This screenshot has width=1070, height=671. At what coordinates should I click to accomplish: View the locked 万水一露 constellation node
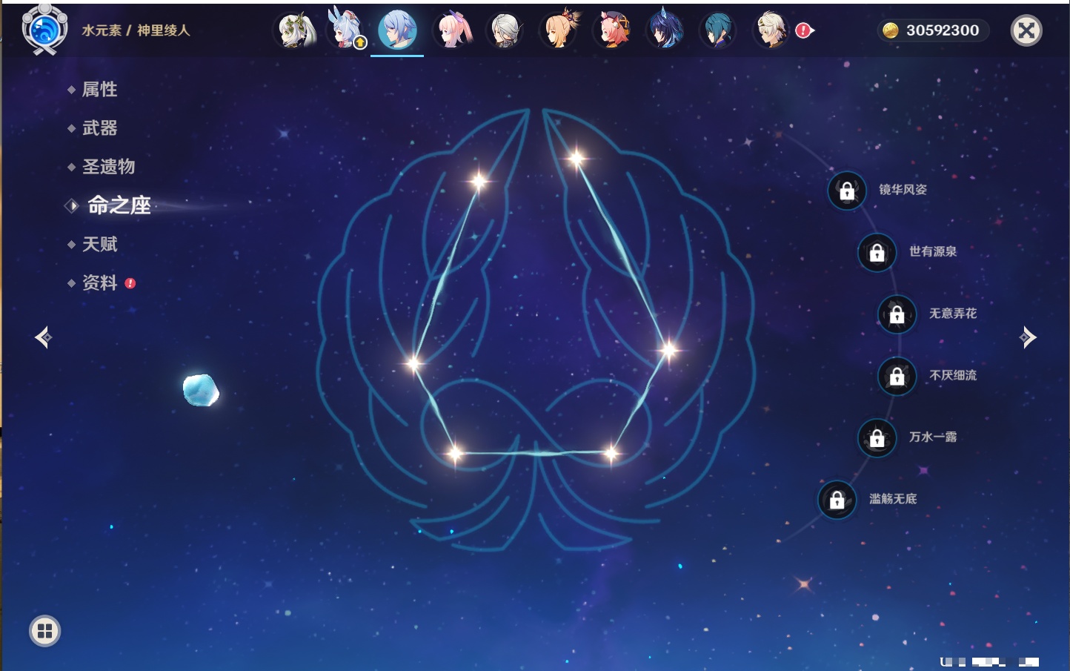pos(877,437)
